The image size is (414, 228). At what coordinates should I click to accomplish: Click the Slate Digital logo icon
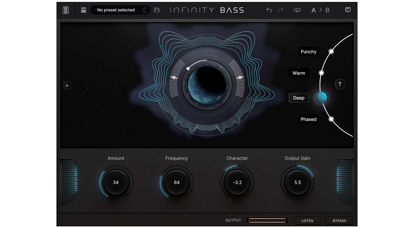66,10
